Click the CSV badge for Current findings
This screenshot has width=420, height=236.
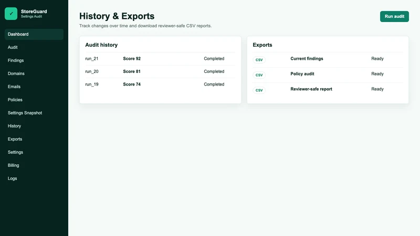pyautogui.click(x=259, y=60)
